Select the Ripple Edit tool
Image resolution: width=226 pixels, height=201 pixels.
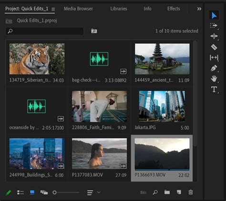214,36
